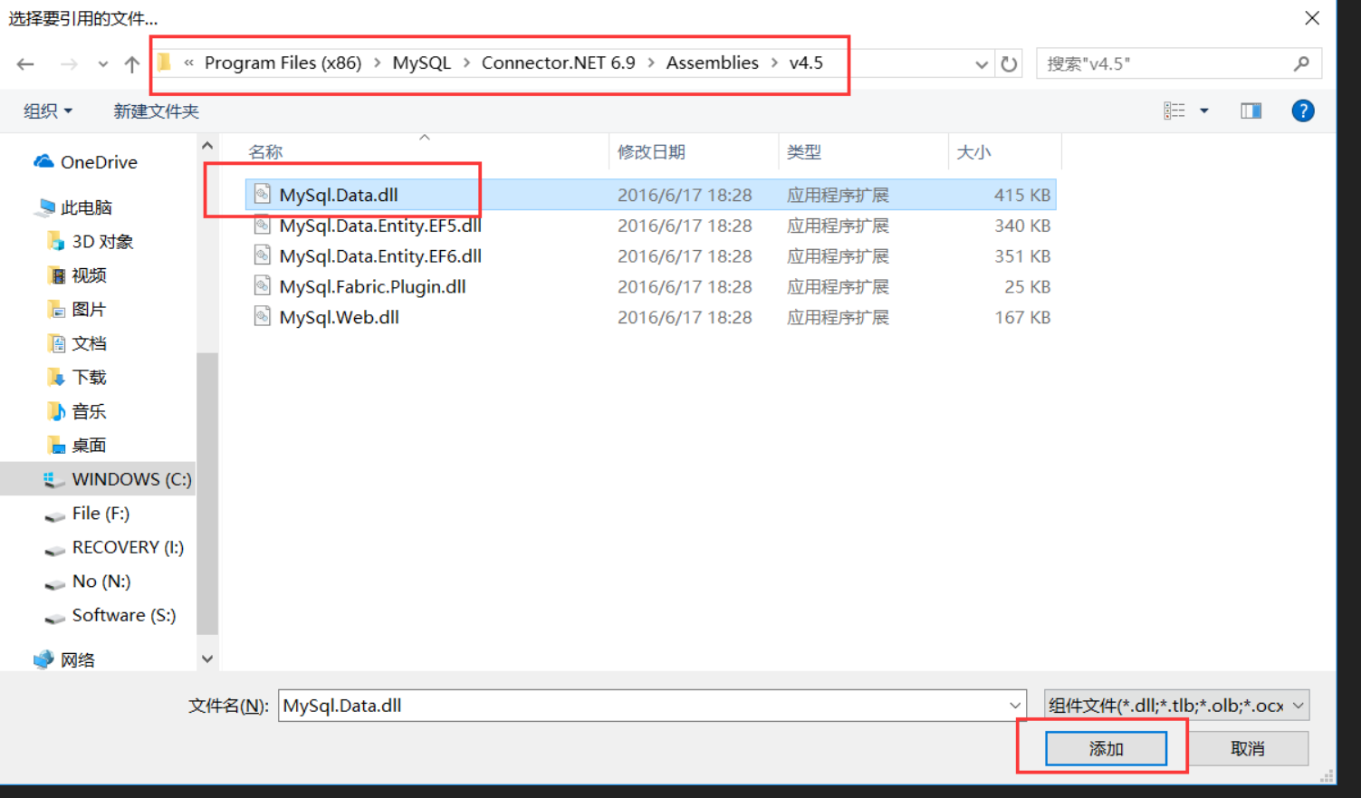Open the 图片 folder
The width and height of the screenshot is (1361, 798).
89,310
